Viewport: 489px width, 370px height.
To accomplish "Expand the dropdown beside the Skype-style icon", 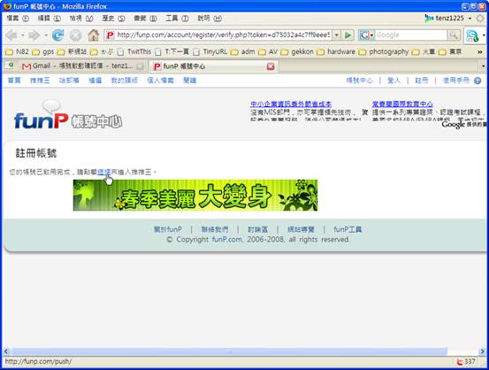I will pyautogui.click(x=484, y=35).
